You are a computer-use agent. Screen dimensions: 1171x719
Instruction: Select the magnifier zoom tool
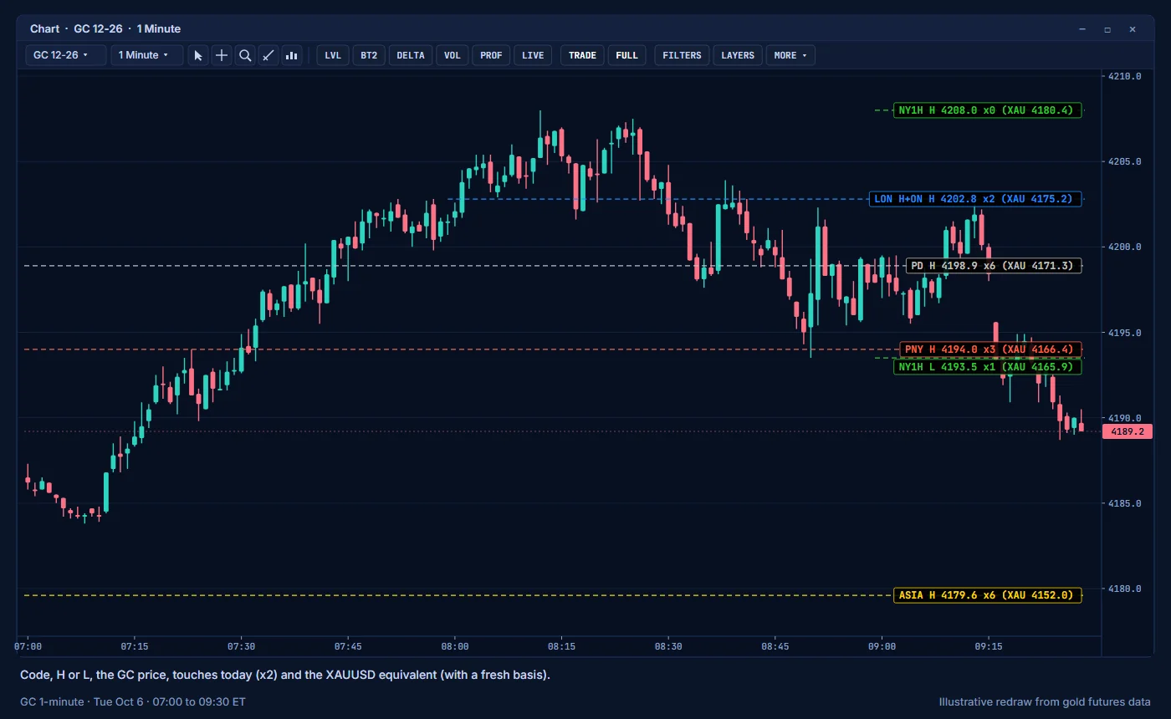tap(245, 55)
